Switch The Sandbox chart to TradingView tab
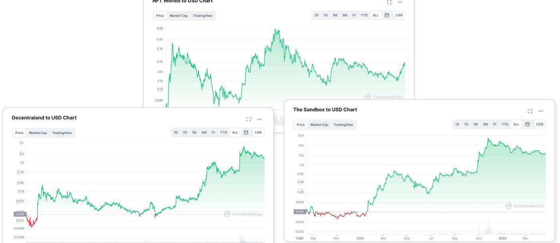 tap(343, 125)
